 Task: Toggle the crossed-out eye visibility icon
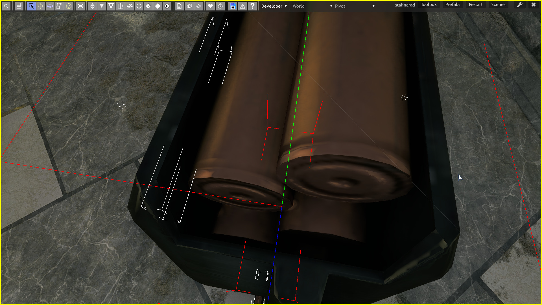point(189,6)
